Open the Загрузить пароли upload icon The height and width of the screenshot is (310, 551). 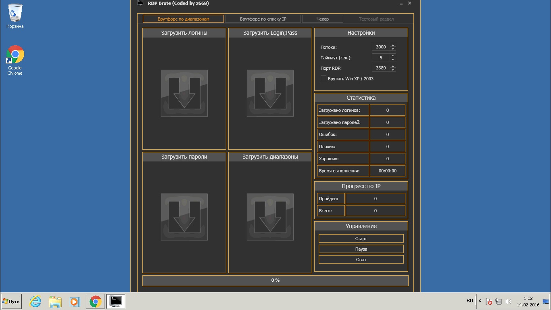coord(184,217)
